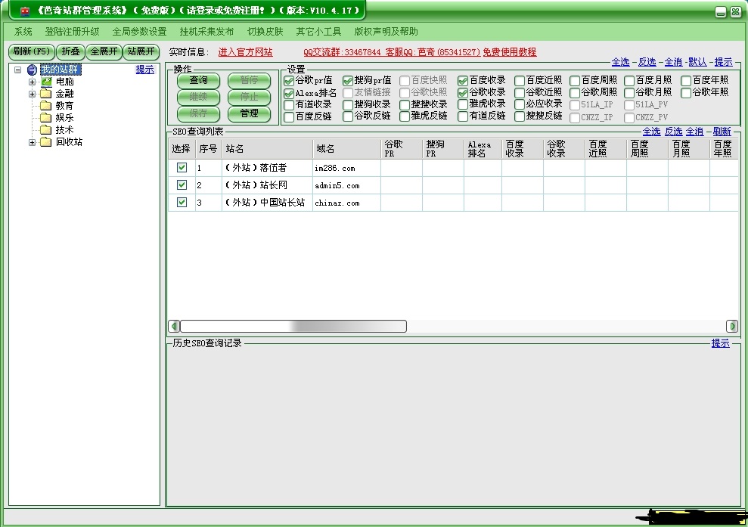Open the 挂机采集发布 menu

206,32
